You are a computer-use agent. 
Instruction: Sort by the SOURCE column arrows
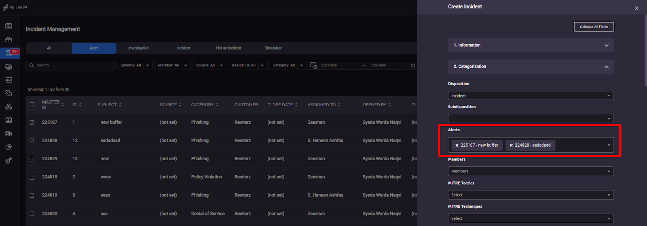pyautogui.click(x=180, y=105)
